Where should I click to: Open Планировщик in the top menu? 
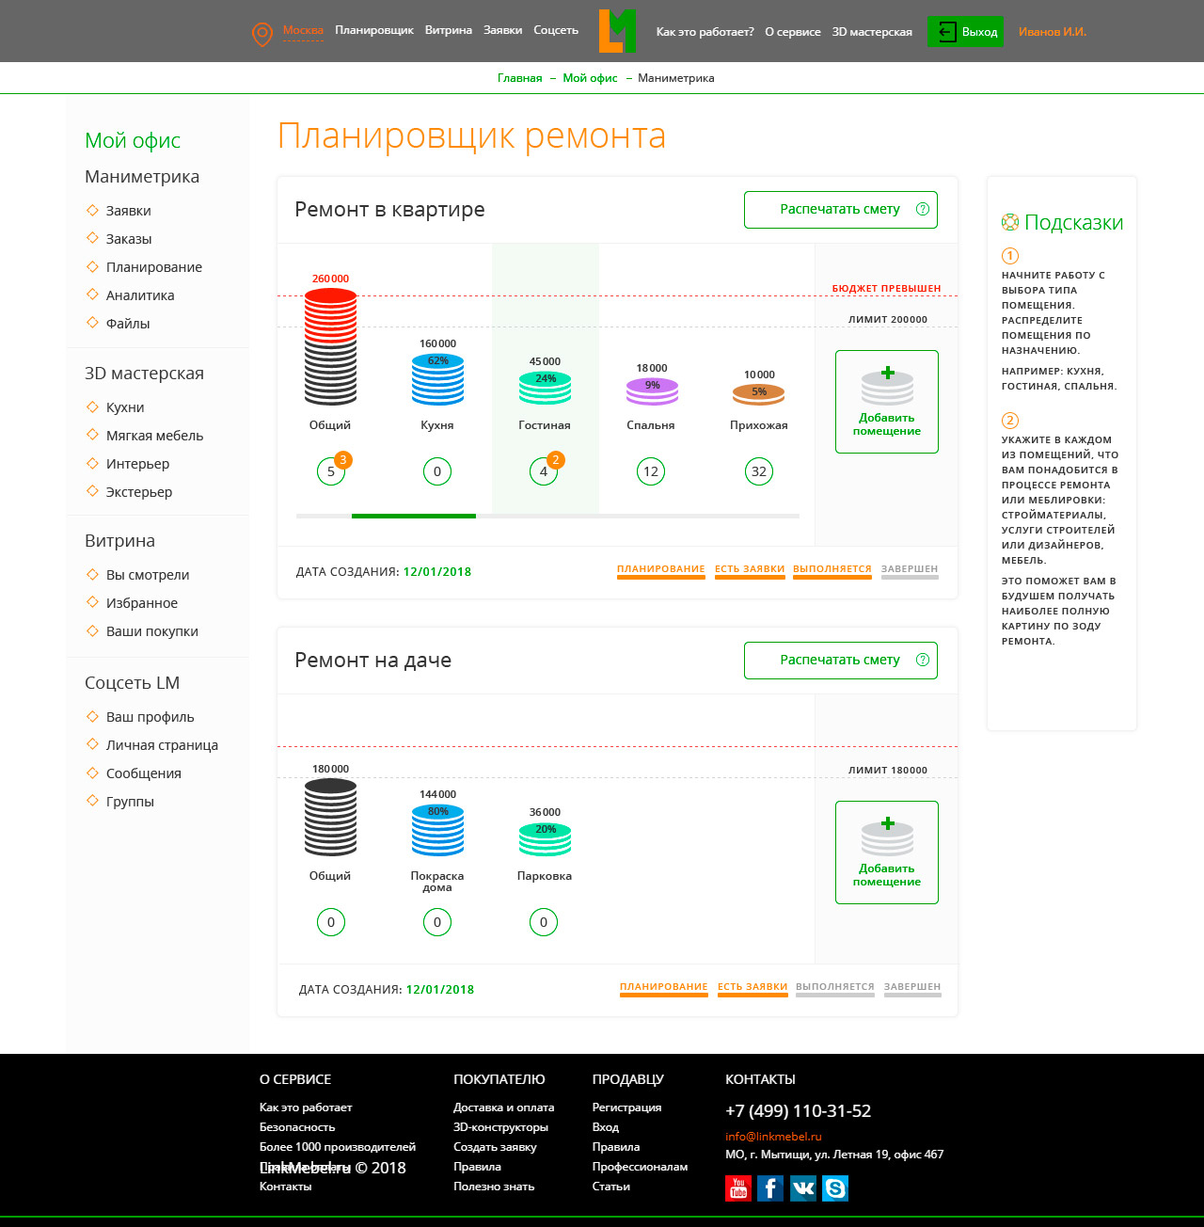click(x=374, y=30)
